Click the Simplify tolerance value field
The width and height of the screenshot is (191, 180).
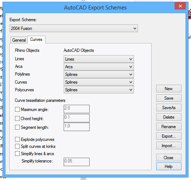click(76, 162)
